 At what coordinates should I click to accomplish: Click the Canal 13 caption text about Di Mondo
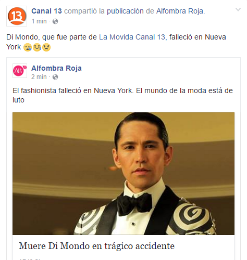116,42
